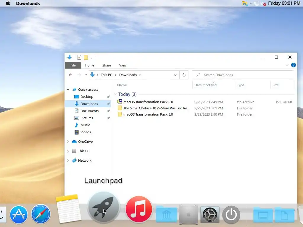Viewport: 303px width, 227px height.
Task: Open the App Store icon in dock
Action: pyautogui.click(x=19, y=215)
